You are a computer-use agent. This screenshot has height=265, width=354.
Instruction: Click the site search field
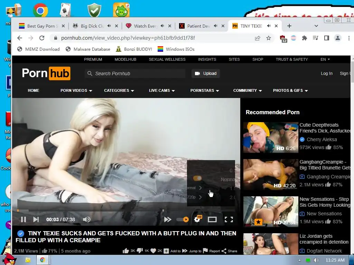(x=135, y=73)
